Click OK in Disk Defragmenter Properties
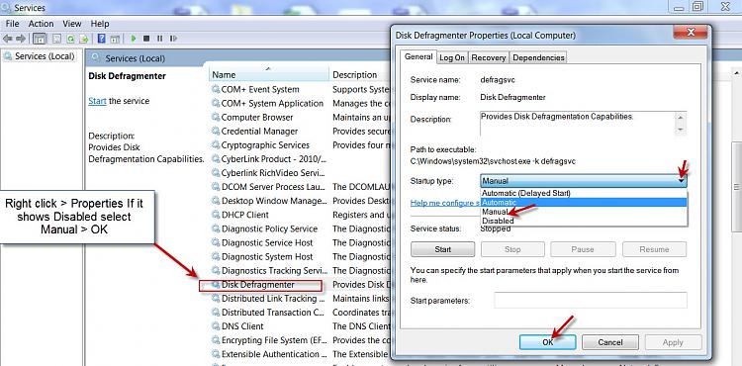Screen dimensions: 742x366 547,342
